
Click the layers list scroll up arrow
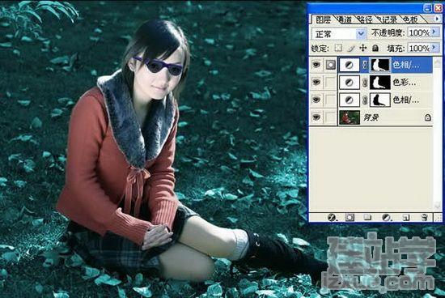pos(438,63)
